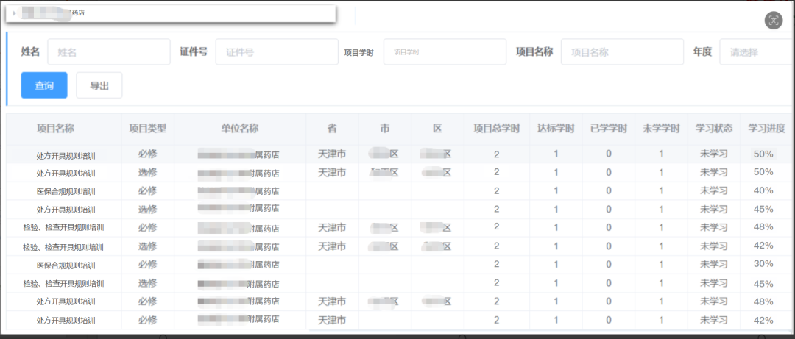Click the 项目类型 column header
795x339 pixels.
pyautogui.click(x=147, y=129)
